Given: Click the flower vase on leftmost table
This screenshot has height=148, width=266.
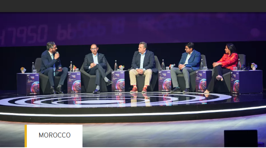Looking at the screenshot, I should click(23, 70).
